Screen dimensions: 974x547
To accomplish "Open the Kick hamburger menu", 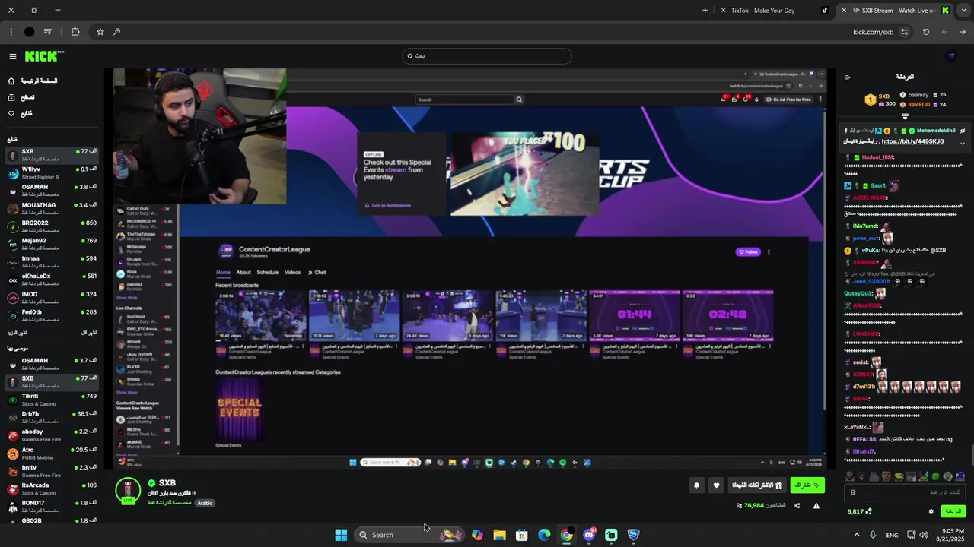I will coord(13,56).
